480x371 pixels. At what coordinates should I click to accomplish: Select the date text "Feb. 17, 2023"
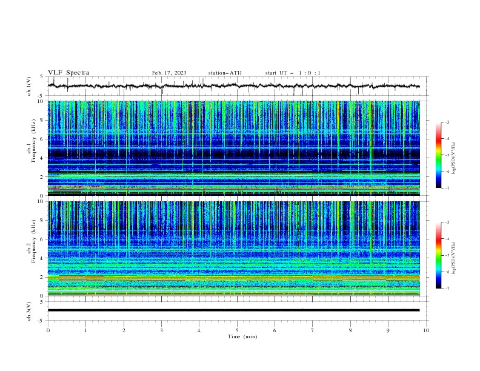[x=169, y=73]
